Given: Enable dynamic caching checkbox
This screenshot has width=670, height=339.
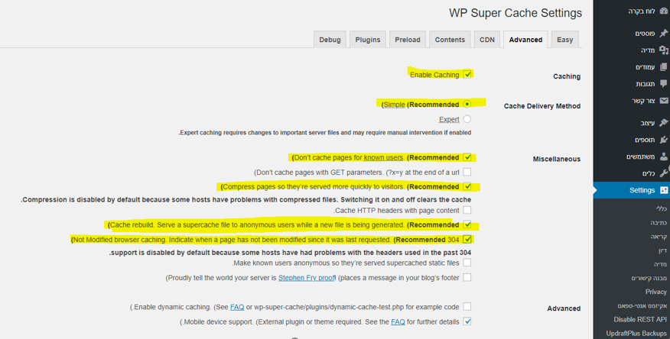Looking at the screenshot, I should tap(467, 307).
